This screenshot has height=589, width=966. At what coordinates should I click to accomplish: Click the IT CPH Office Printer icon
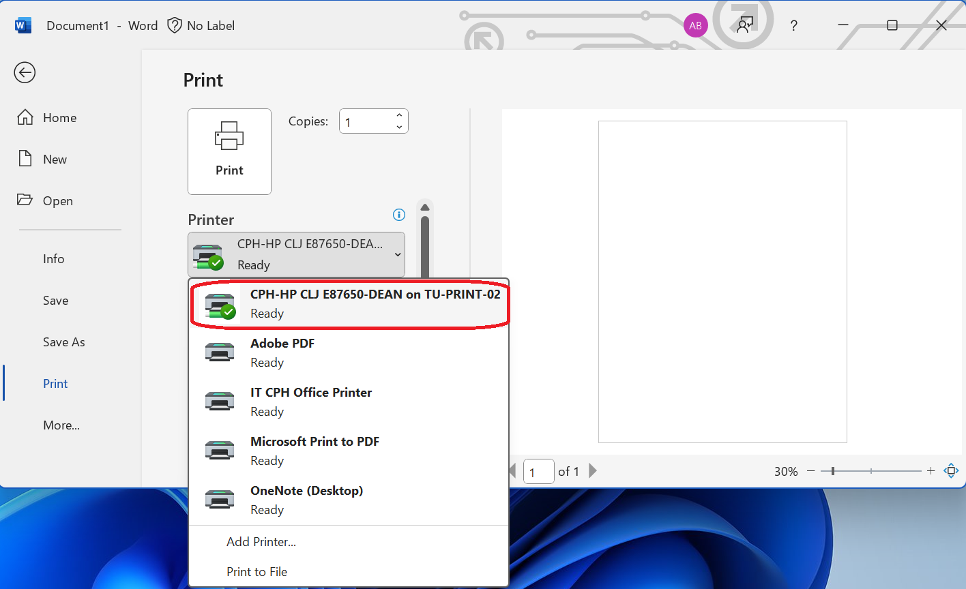220,402
